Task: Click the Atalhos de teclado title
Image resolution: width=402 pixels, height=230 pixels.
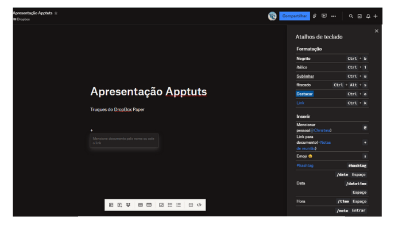Action: point(319,37)
